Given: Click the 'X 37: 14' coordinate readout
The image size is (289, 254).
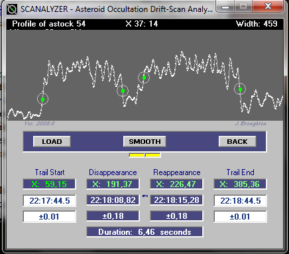Looking at the screenshot, I should 142,24.
